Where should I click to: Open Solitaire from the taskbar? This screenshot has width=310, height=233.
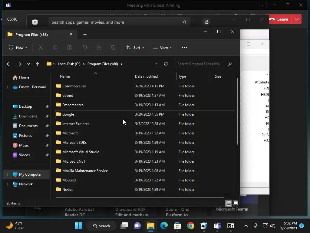[204, 226]
